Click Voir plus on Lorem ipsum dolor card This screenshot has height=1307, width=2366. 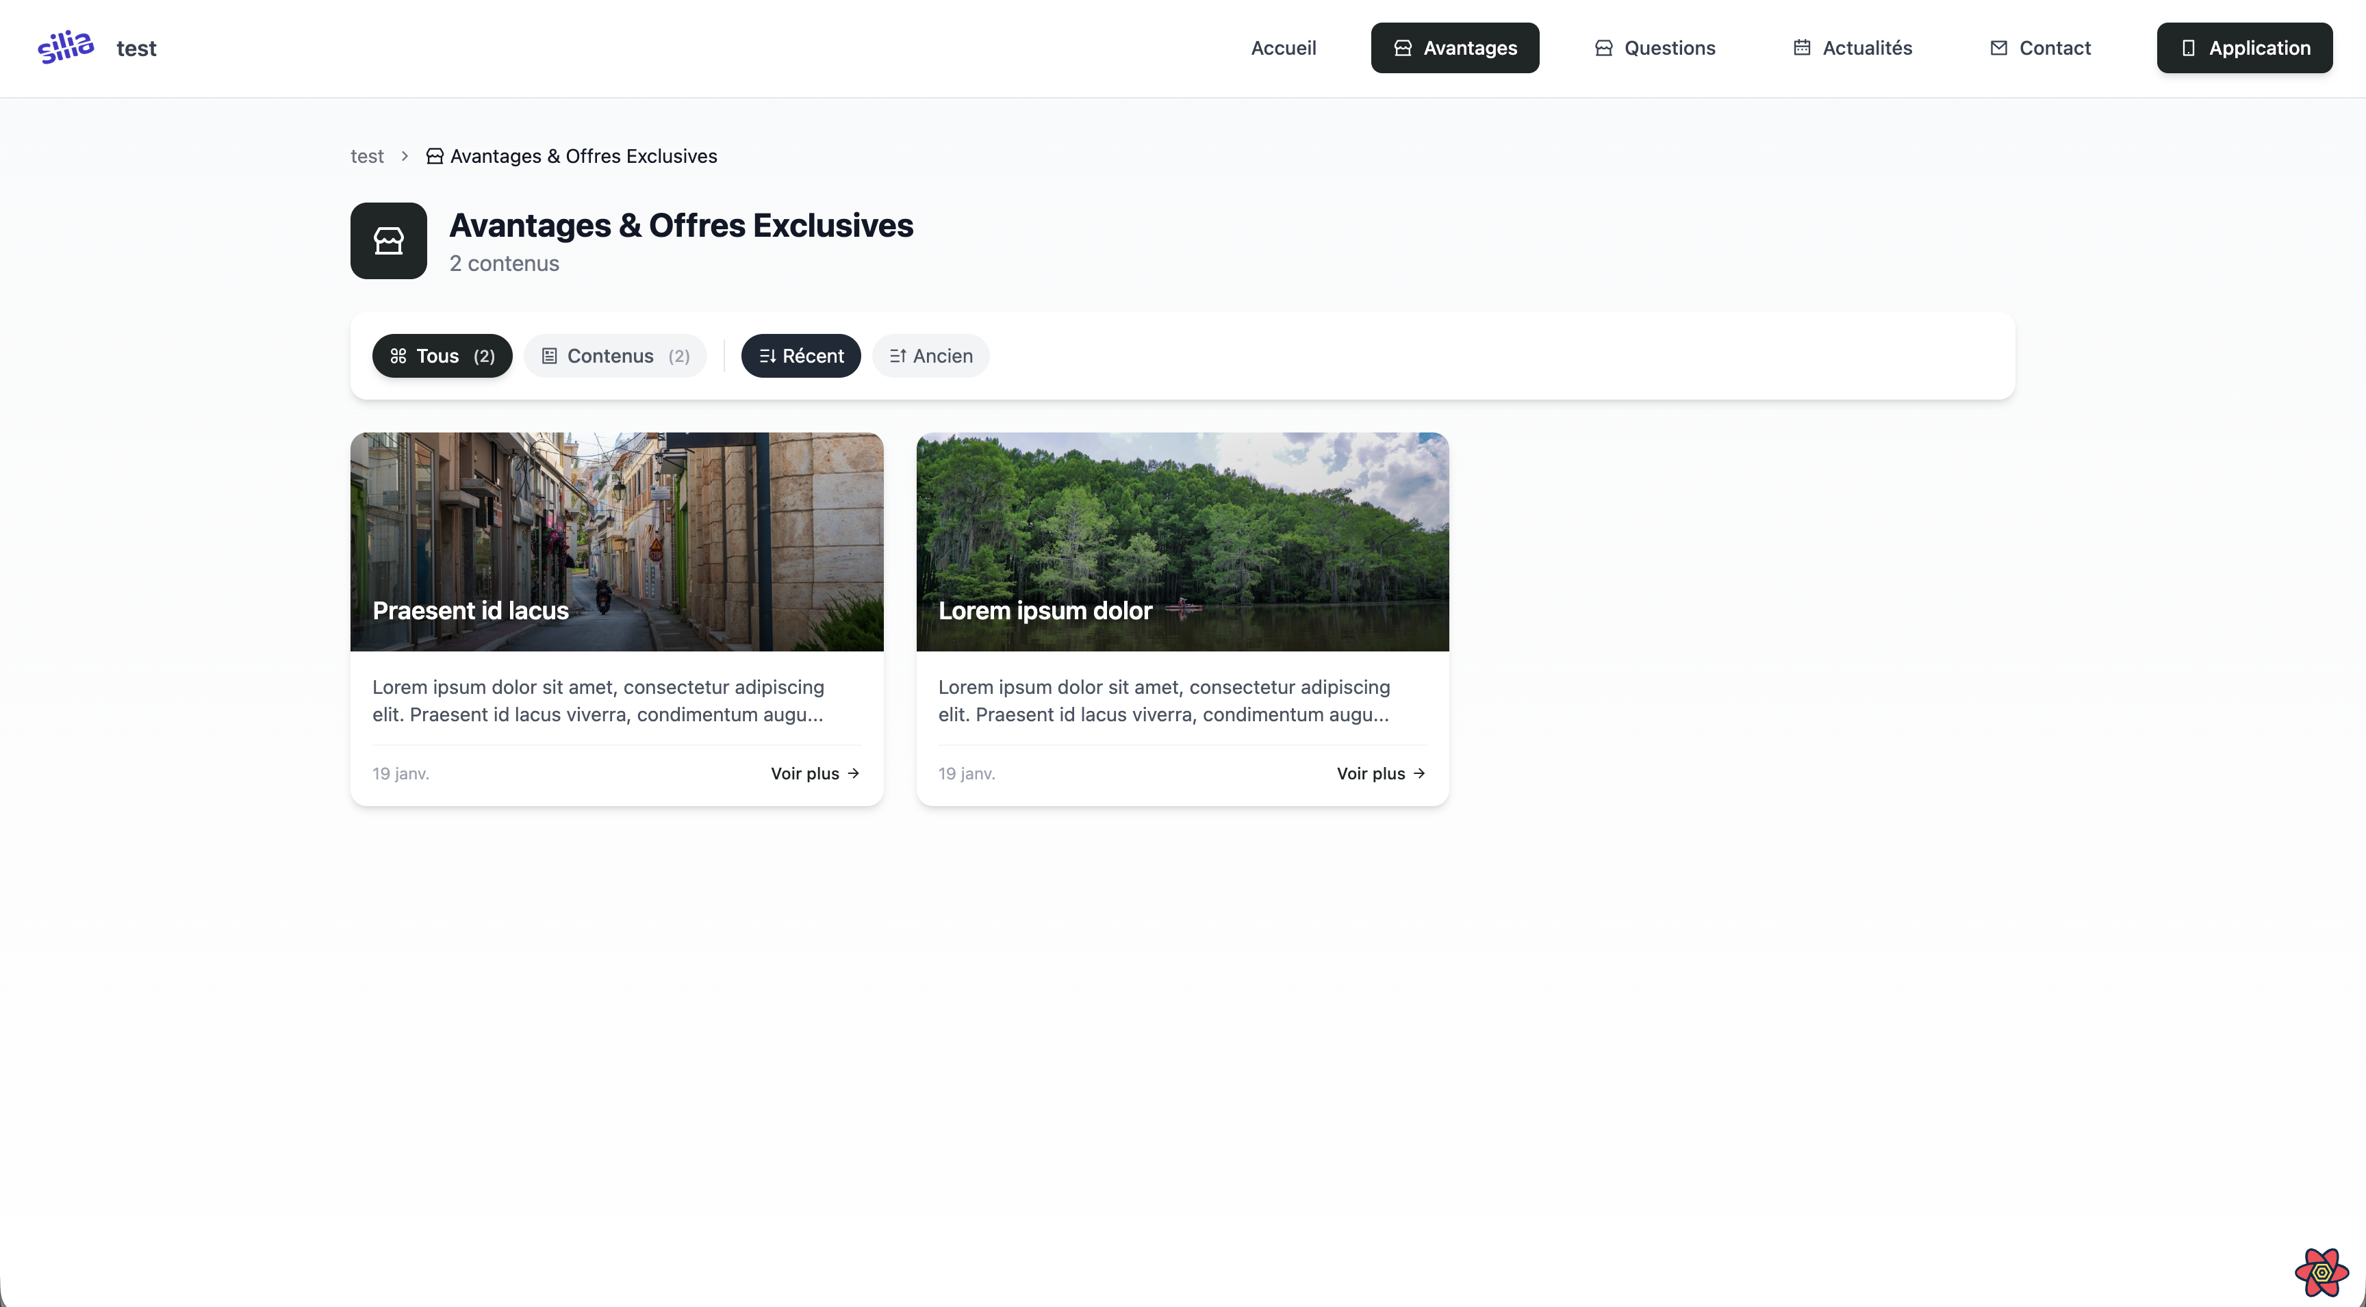(1380, 773)
